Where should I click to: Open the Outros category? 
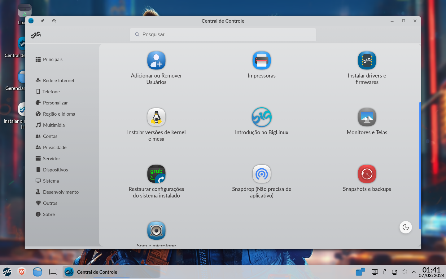point(46,203)
